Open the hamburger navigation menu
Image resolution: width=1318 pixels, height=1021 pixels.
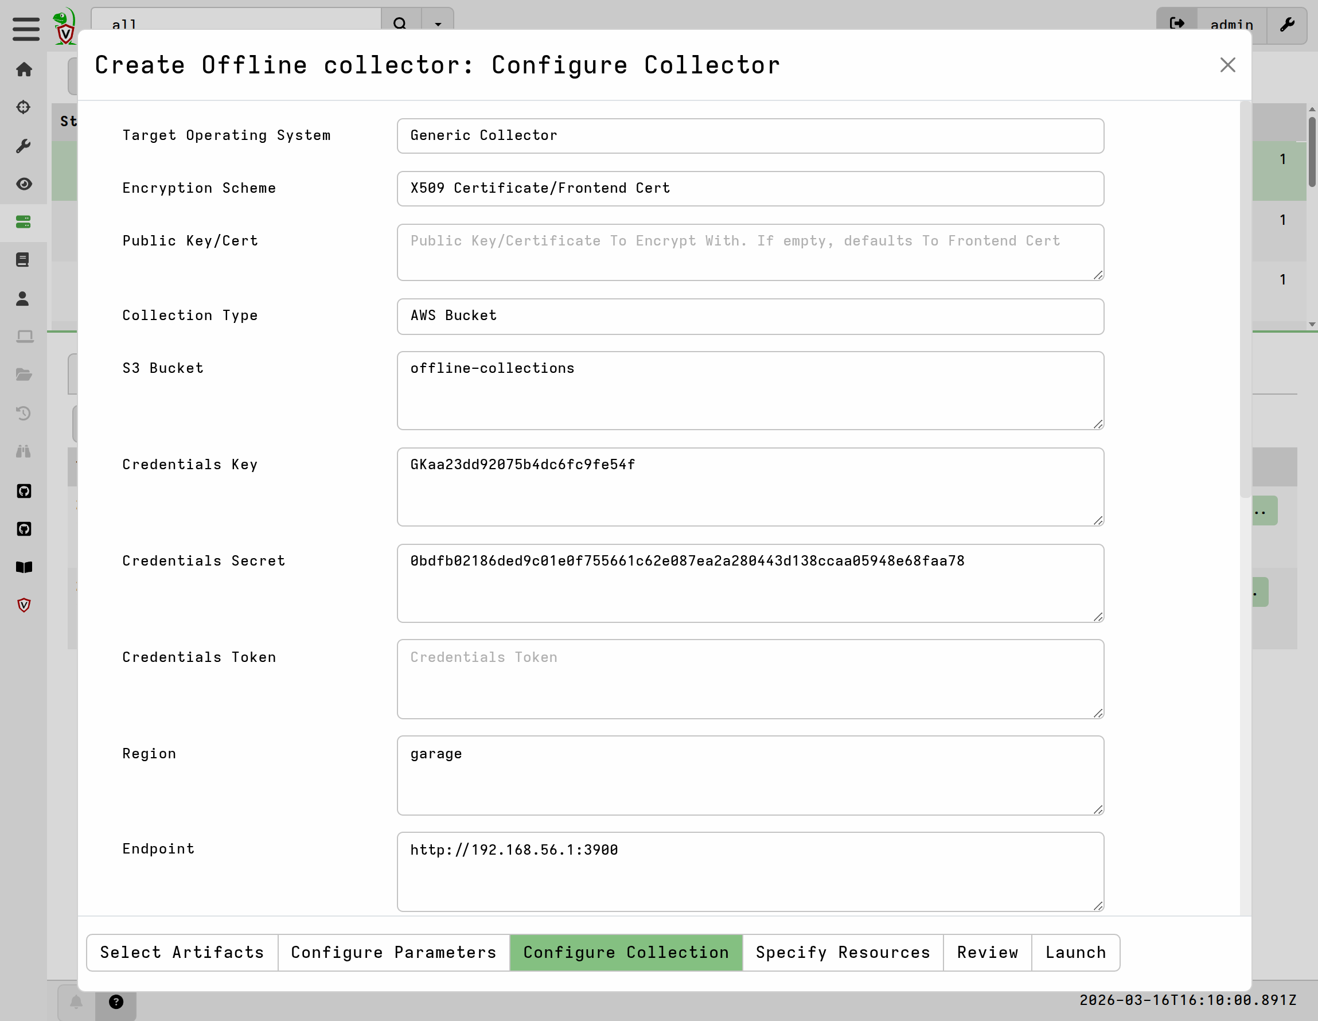pyautogui.click(x=25, y=28)
